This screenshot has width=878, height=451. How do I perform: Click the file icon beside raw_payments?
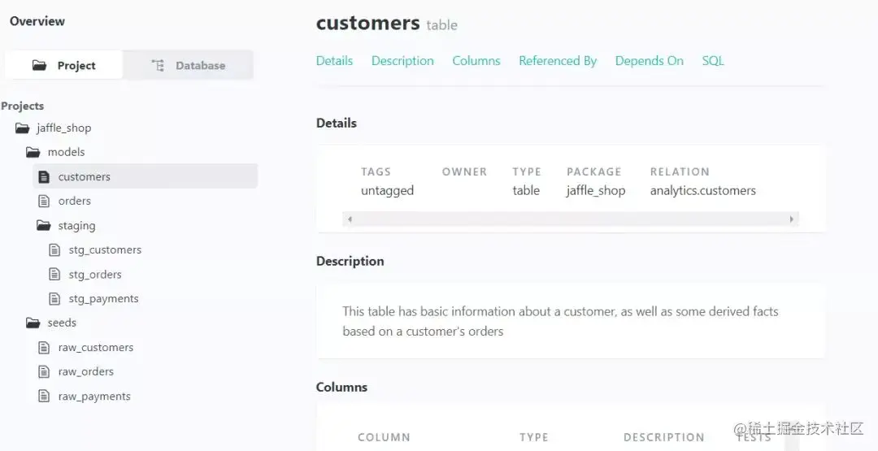point(44,396)
